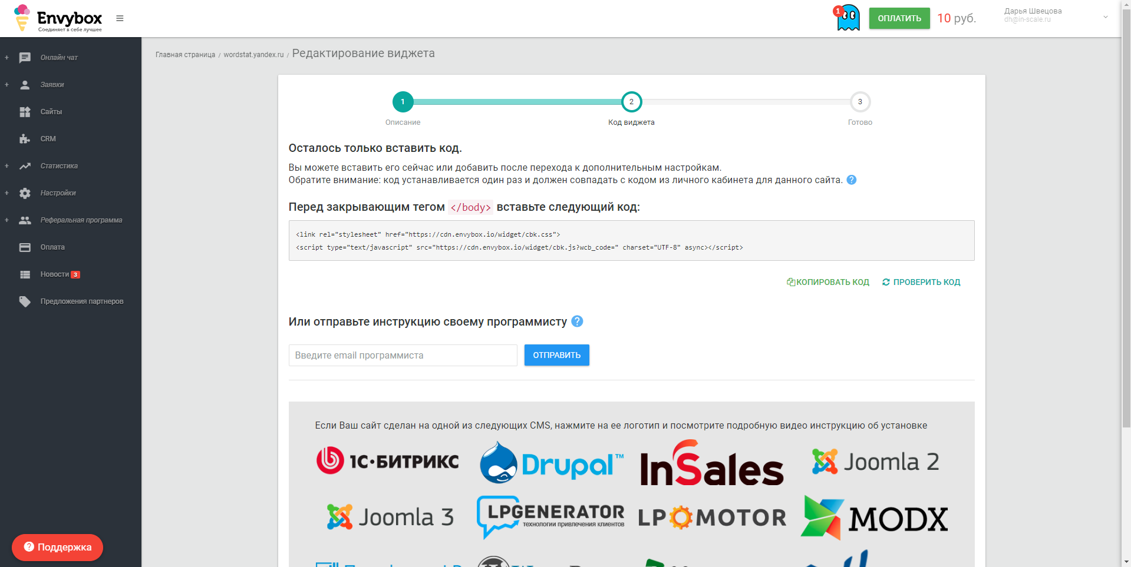Expand the Заявки plus expander

point(6,85)
